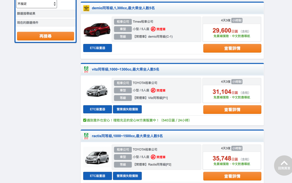Open the 不指定 dropdown selector
The height and width of the screenshot is (183, 292).
pyautogui.click(x=36, y=4)
